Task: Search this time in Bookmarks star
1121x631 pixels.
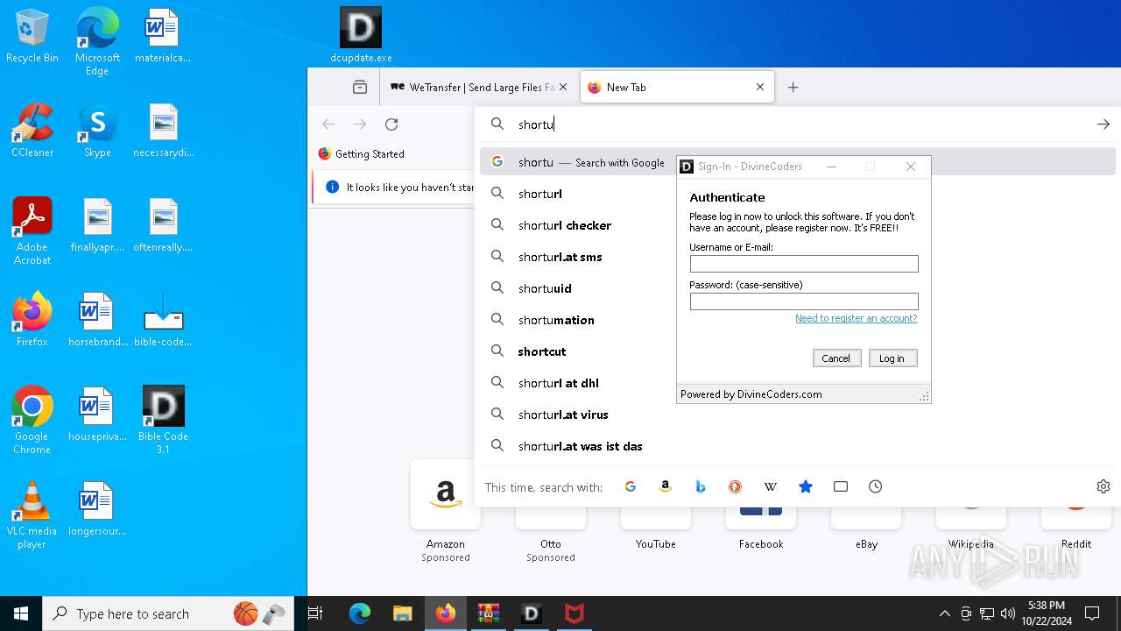Action: tap(806, 486)
